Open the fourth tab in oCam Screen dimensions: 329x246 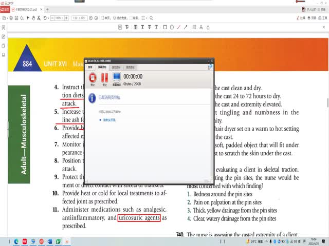click(x=130, y=67)
